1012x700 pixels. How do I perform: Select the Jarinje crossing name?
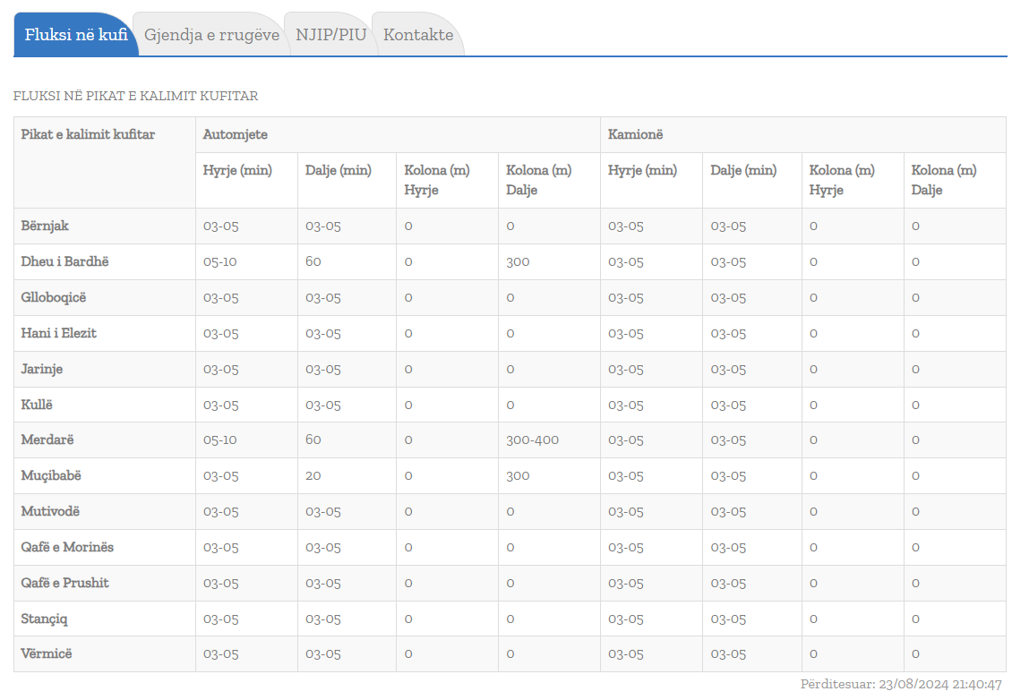[42, 369]
